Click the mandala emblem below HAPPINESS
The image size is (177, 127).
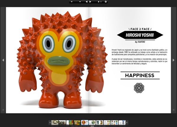[x=139, y=88]
